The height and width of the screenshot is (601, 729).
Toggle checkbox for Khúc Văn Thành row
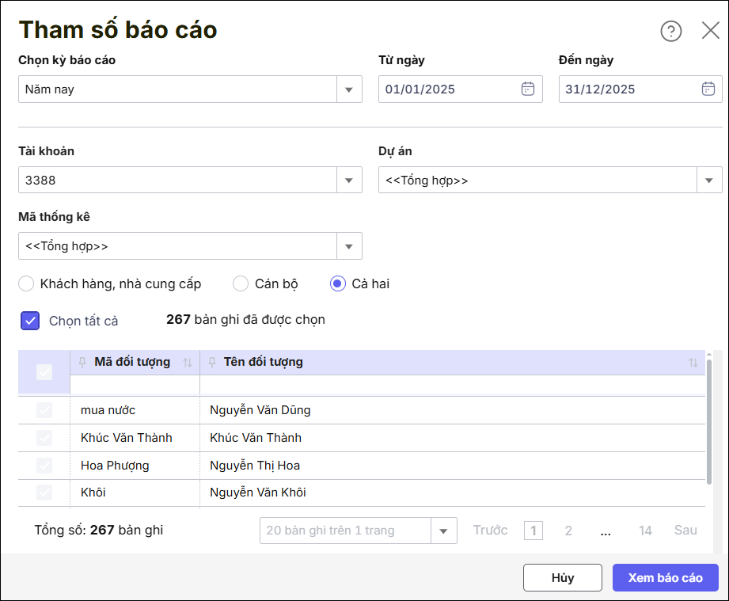(x=44, y=438)
